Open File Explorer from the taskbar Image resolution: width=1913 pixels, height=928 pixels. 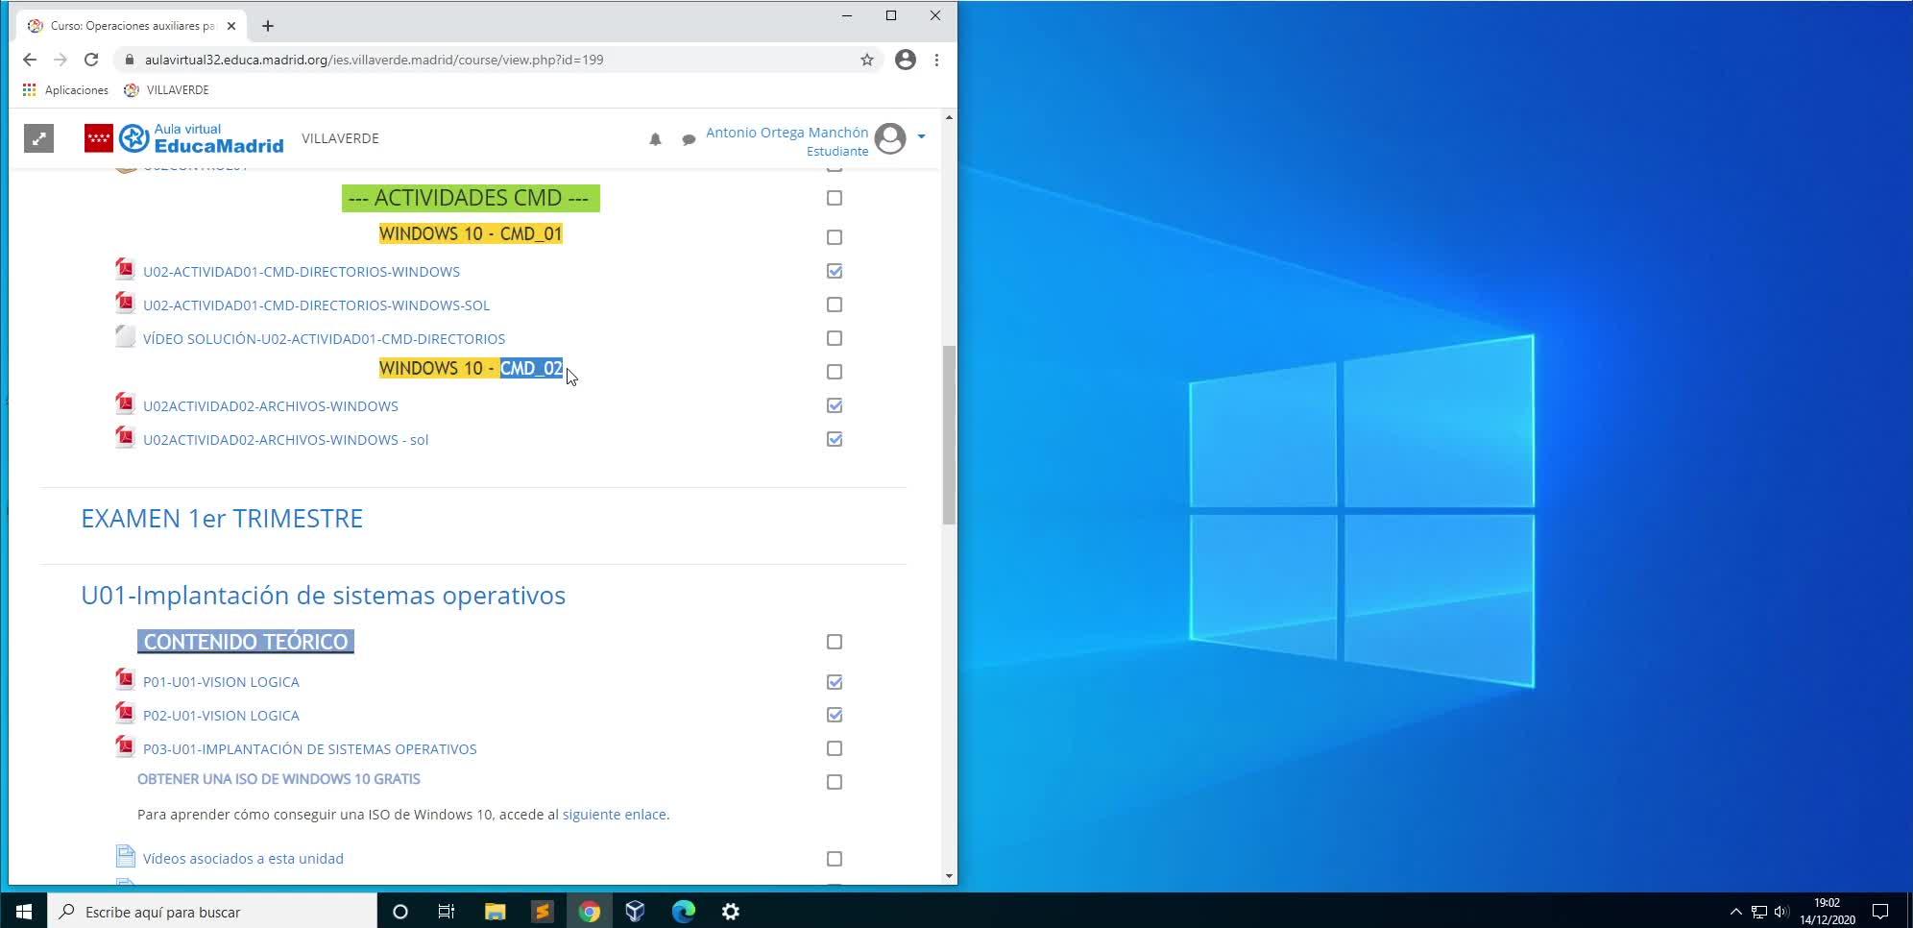pos(495,912)
